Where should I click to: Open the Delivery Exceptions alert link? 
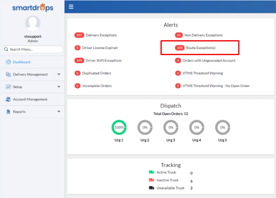point(101,35)
